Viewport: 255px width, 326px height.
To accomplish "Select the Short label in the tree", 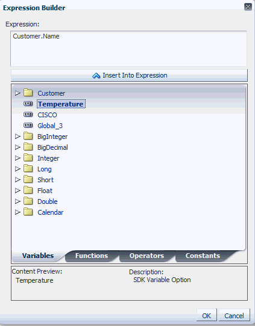I will pyautogui.click(x=45, y=180).
